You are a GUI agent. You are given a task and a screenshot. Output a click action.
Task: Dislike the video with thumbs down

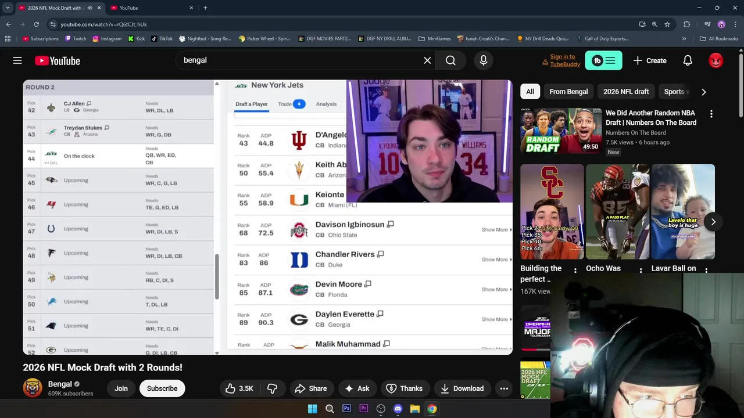point(272,388)
